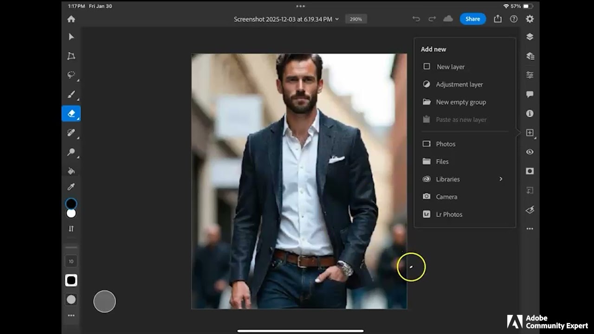
Task: Open the white background color chip
Action: pyautogui.click(x=71, y=213)
